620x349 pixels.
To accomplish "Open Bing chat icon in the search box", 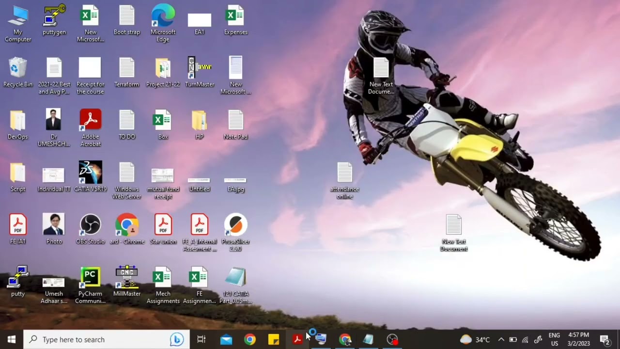I will [177, 339].
